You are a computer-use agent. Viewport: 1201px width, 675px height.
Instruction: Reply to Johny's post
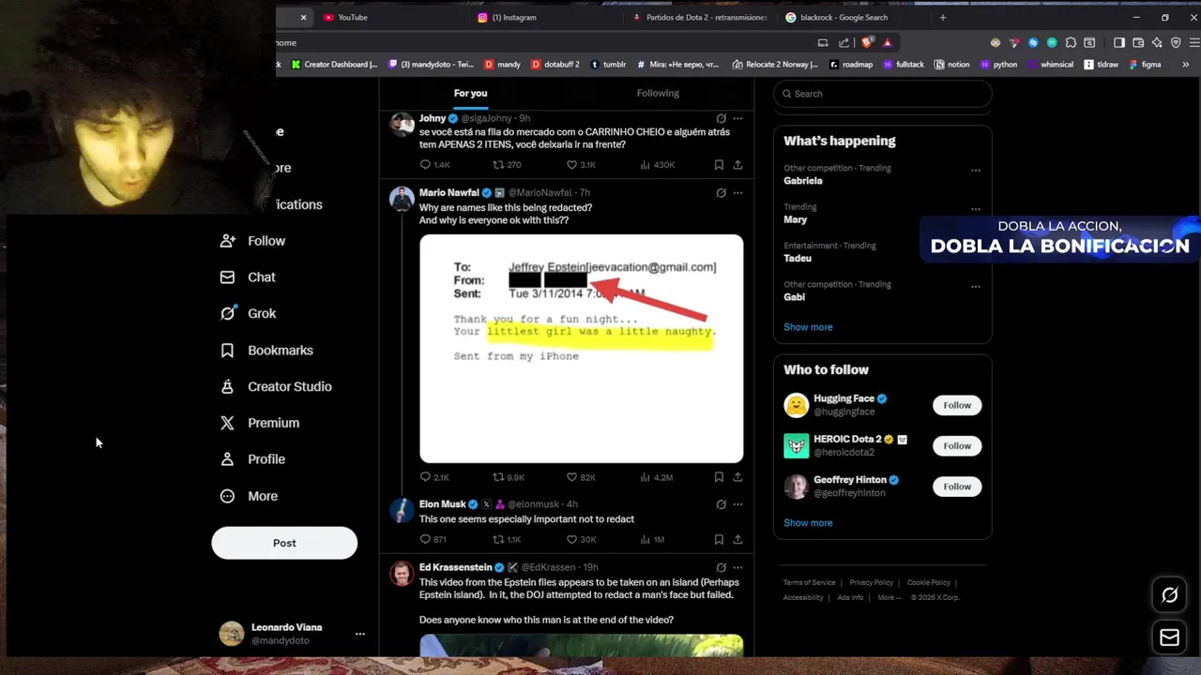(x=434, y=165)
